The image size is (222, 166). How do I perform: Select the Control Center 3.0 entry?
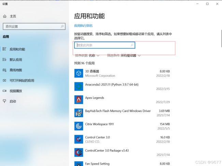coord(122,139)
